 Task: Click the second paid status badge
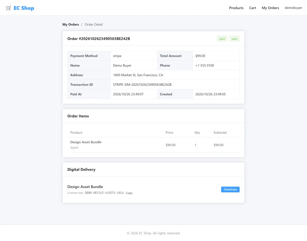pyautogui.click(x=234, y=39)
